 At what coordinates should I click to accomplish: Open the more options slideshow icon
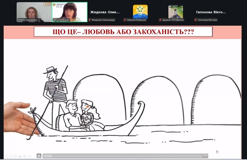tap(29, 157)
